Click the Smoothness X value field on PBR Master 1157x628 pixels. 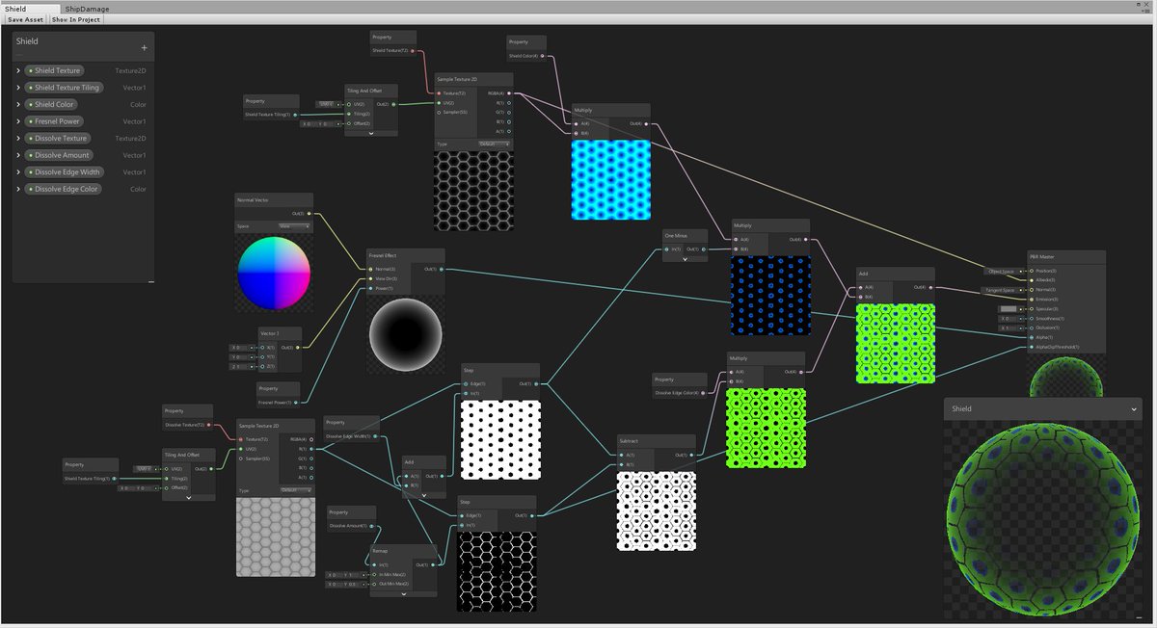[x=1009, y=319]
